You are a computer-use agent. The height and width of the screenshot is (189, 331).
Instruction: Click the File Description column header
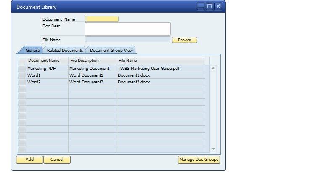click(x=93, y=61)
